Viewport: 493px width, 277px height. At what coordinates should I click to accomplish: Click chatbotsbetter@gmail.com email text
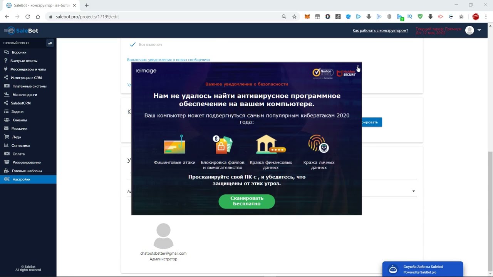pyautogui.click(x=163, y=253)
